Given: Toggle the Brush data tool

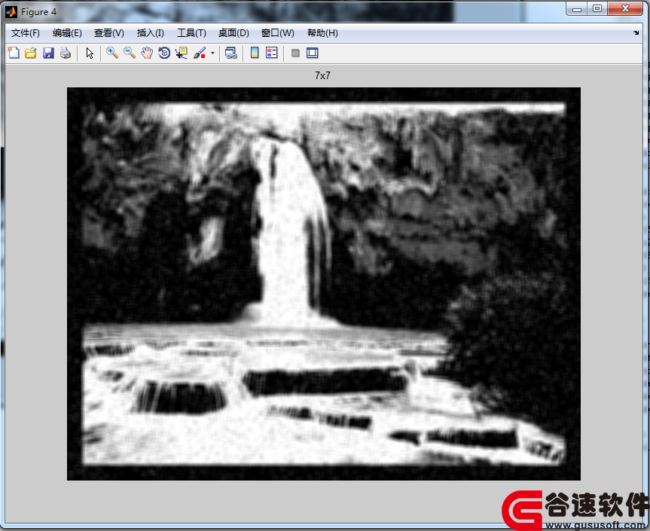Looking at the screenshot, I should (x=200, y=53).
